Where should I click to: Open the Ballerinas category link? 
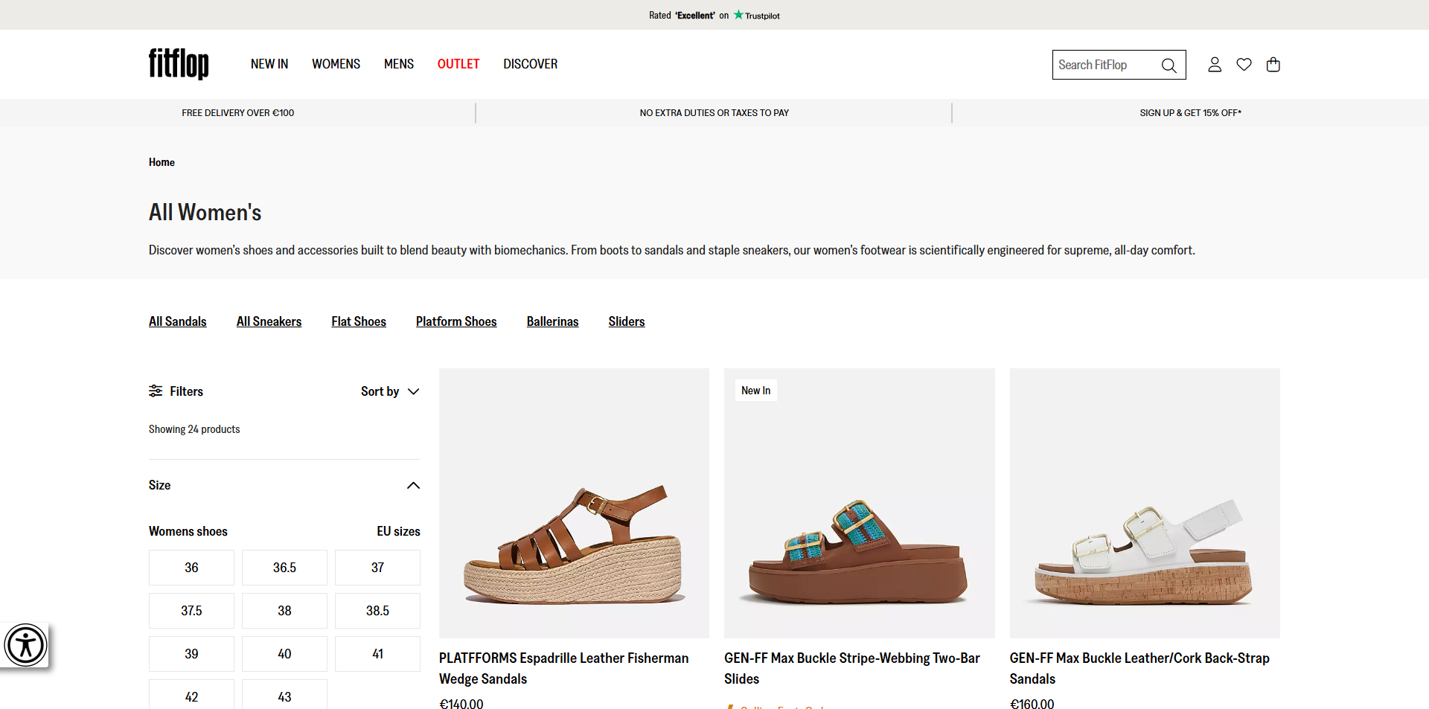[552, 321]
